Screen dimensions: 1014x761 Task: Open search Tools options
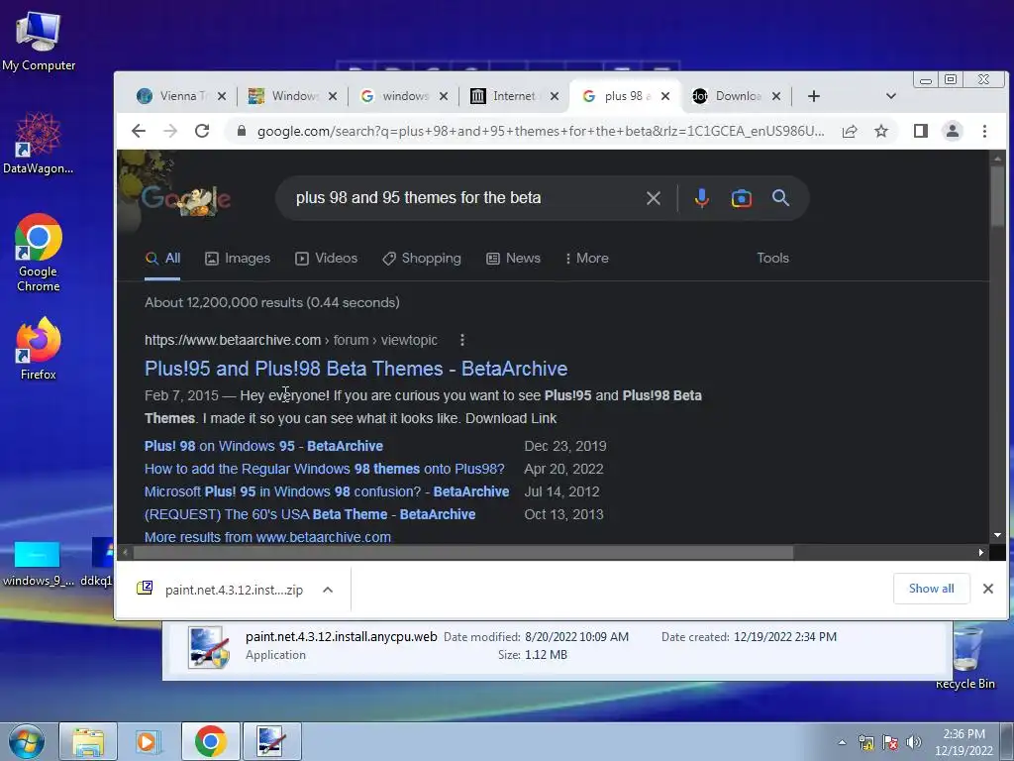pyautogui.click(x=772, y=259)
